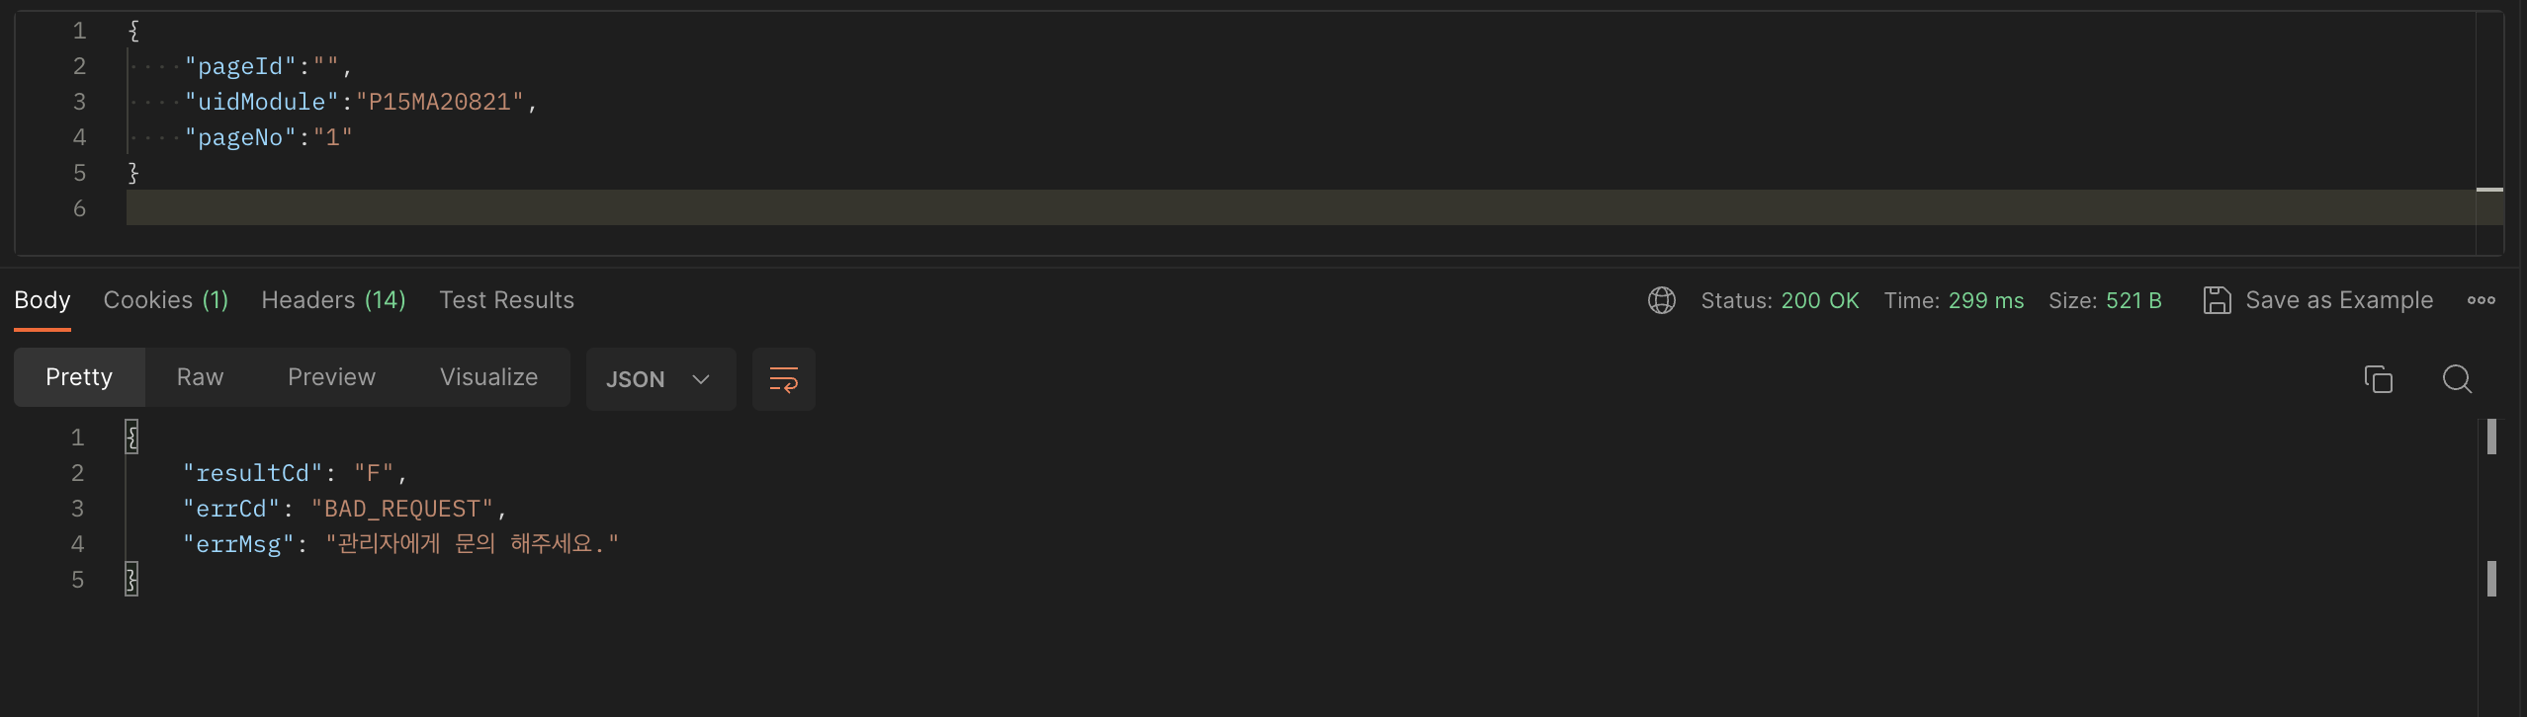Click the response pane scrollbar marker at the top
Screen dimensions: 2527x717
click(x=2491, y=437)
